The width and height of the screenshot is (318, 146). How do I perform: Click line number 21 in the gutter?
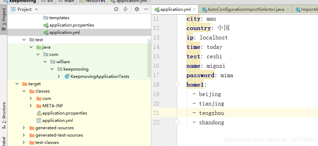156,113
